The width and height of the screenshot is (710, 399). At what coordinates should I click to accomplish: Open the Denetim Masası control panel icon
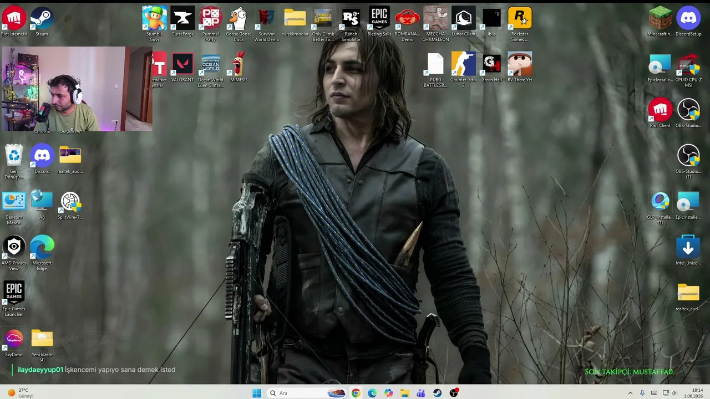14,207
